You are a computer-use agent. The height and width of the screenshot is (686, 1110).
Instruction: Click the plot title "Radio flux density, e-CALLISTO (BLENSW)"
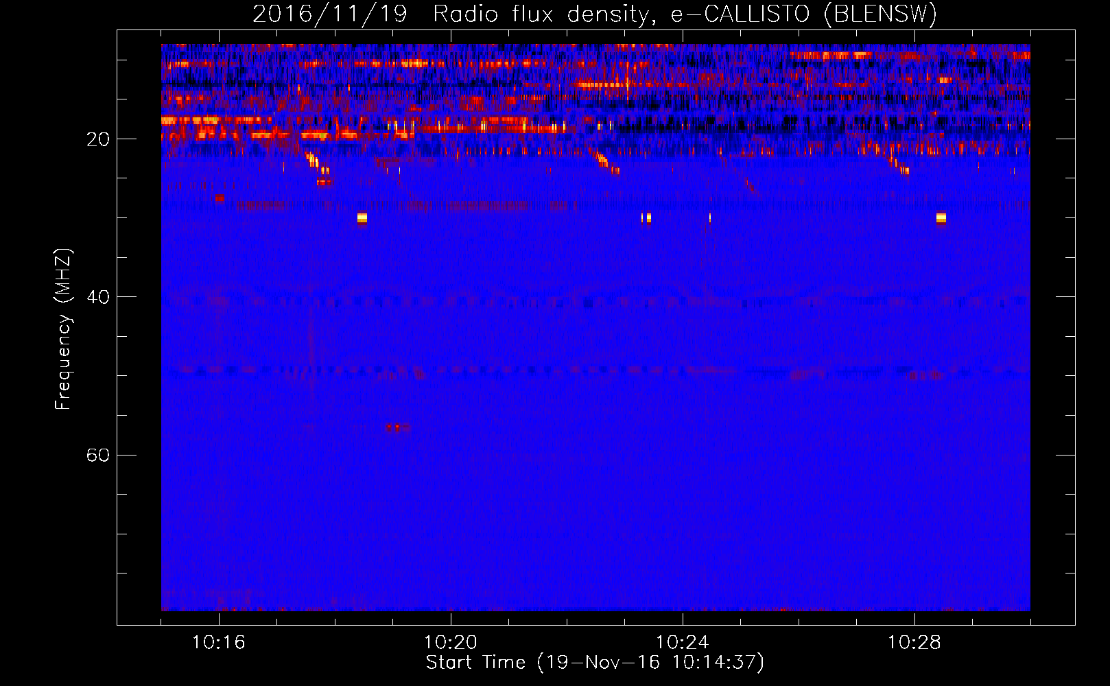[x=685, y=14]
